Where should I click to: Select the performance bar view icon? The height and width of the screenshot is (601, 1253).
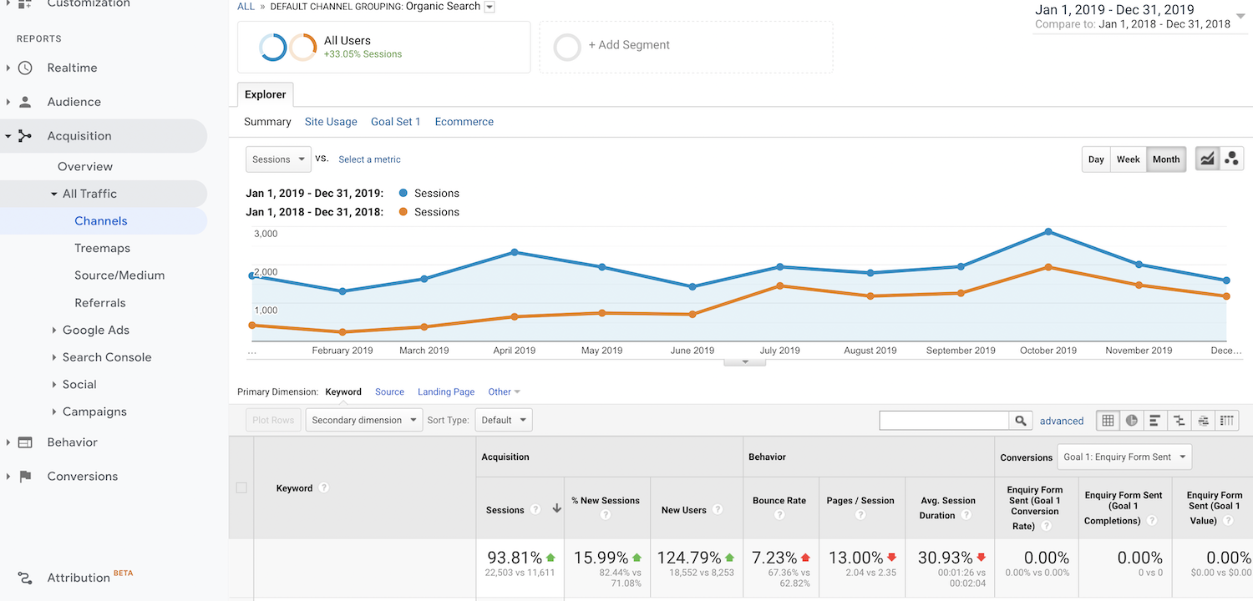point(1155,421)
